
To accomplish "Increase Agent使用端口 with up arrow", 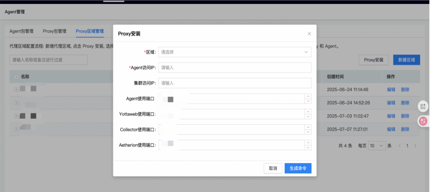I will (308, 96).
